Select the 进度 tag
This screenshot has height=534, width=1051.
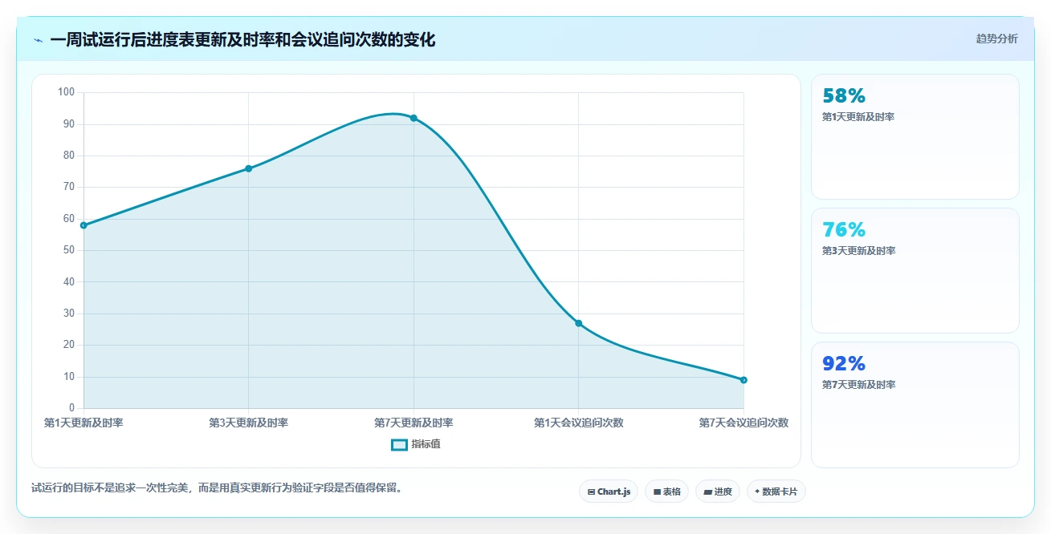click(x=718, y=492)
